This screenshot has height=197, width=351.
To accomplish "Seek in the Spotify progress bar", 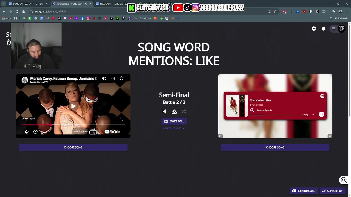I will (x=274, y=115).
